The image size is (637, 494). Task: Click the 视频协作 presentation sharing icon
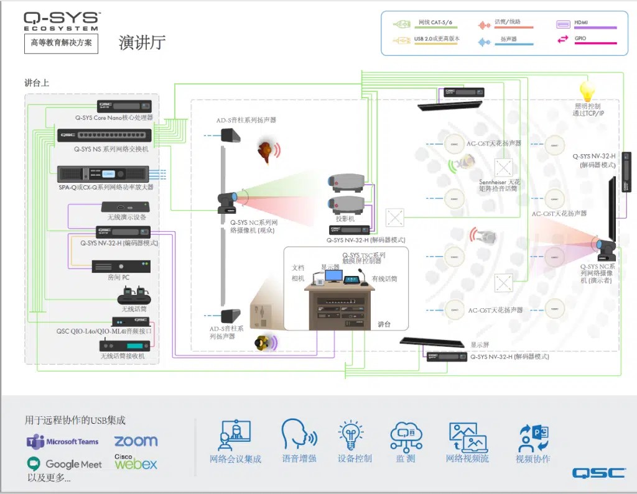point(534,438)
